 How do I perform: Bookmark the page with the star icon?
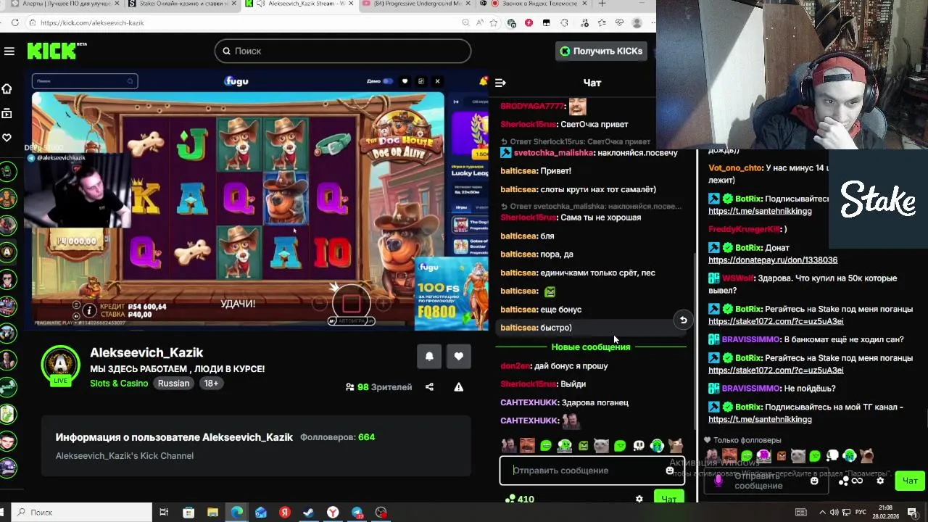494,22
